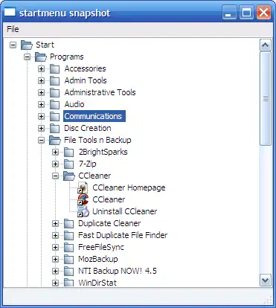Image resolution: width=276 pixels, height=308 pixels.
Task: Click the Start open-folder icon
Action: (27, 45)
